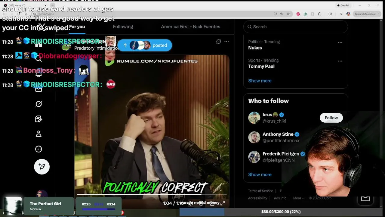Screen dimensions: 385x217
Task: Open the X sidebar list/articles icon
Action: (x=38, y=119)
